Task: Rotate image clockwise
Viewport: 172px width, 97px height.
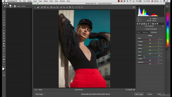Action: coord(82,7)
